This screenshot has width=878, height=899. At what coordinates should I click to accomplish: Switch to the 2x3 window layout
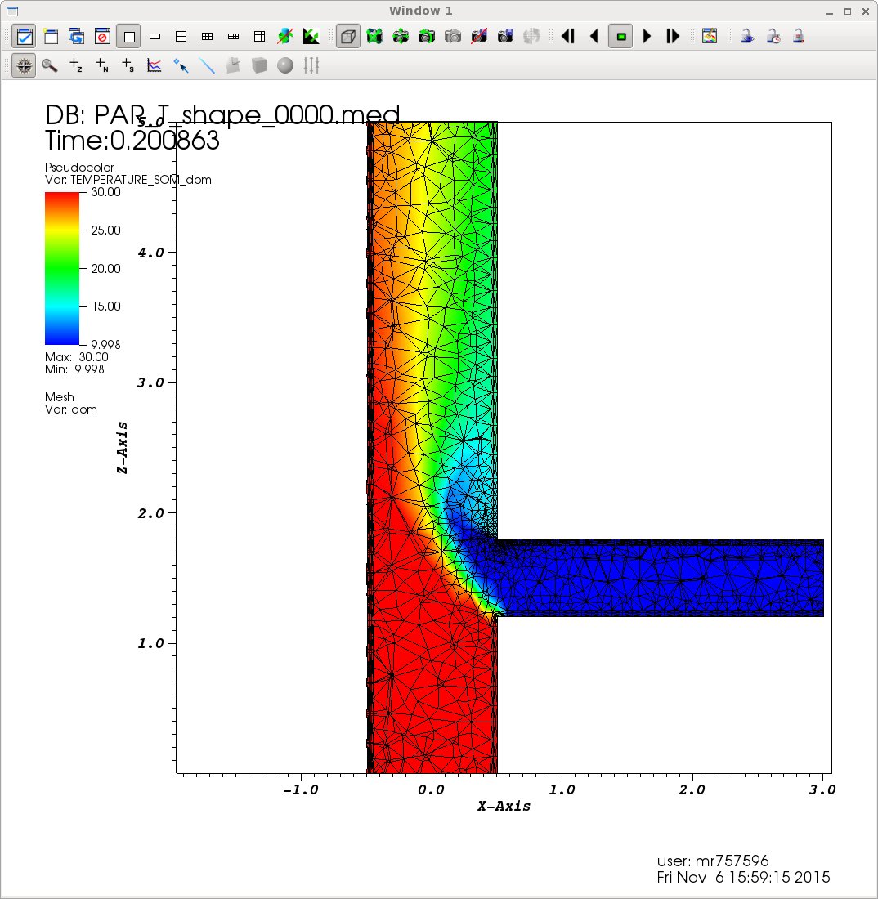pyautogui.click(x=207, y=37)
